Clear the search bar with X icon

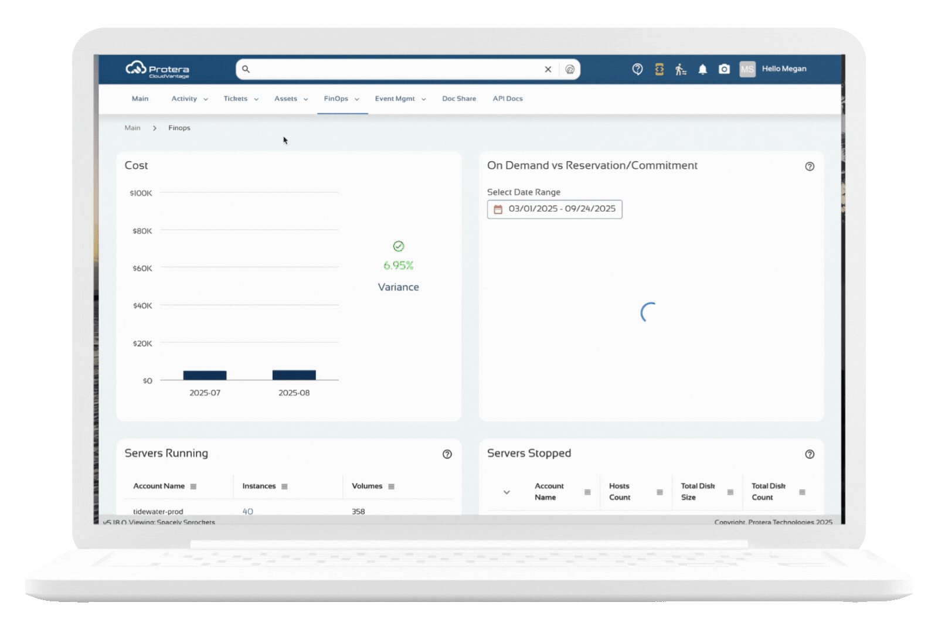(x=548, y=69)
